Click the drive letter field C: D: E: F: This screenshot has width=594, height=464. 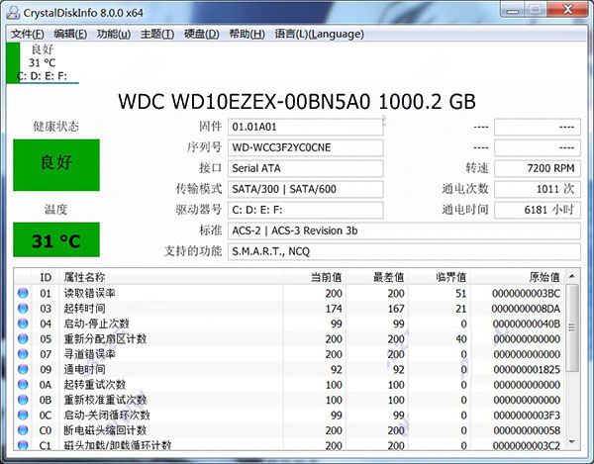(305, 210)
